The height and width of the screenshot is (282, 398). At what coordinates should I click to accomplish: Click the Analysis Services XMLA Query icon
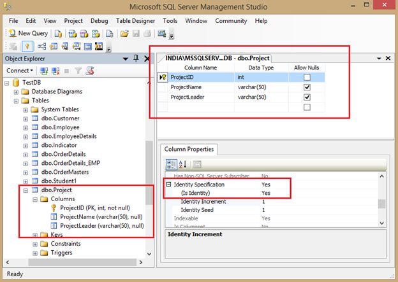pos(96,34)
